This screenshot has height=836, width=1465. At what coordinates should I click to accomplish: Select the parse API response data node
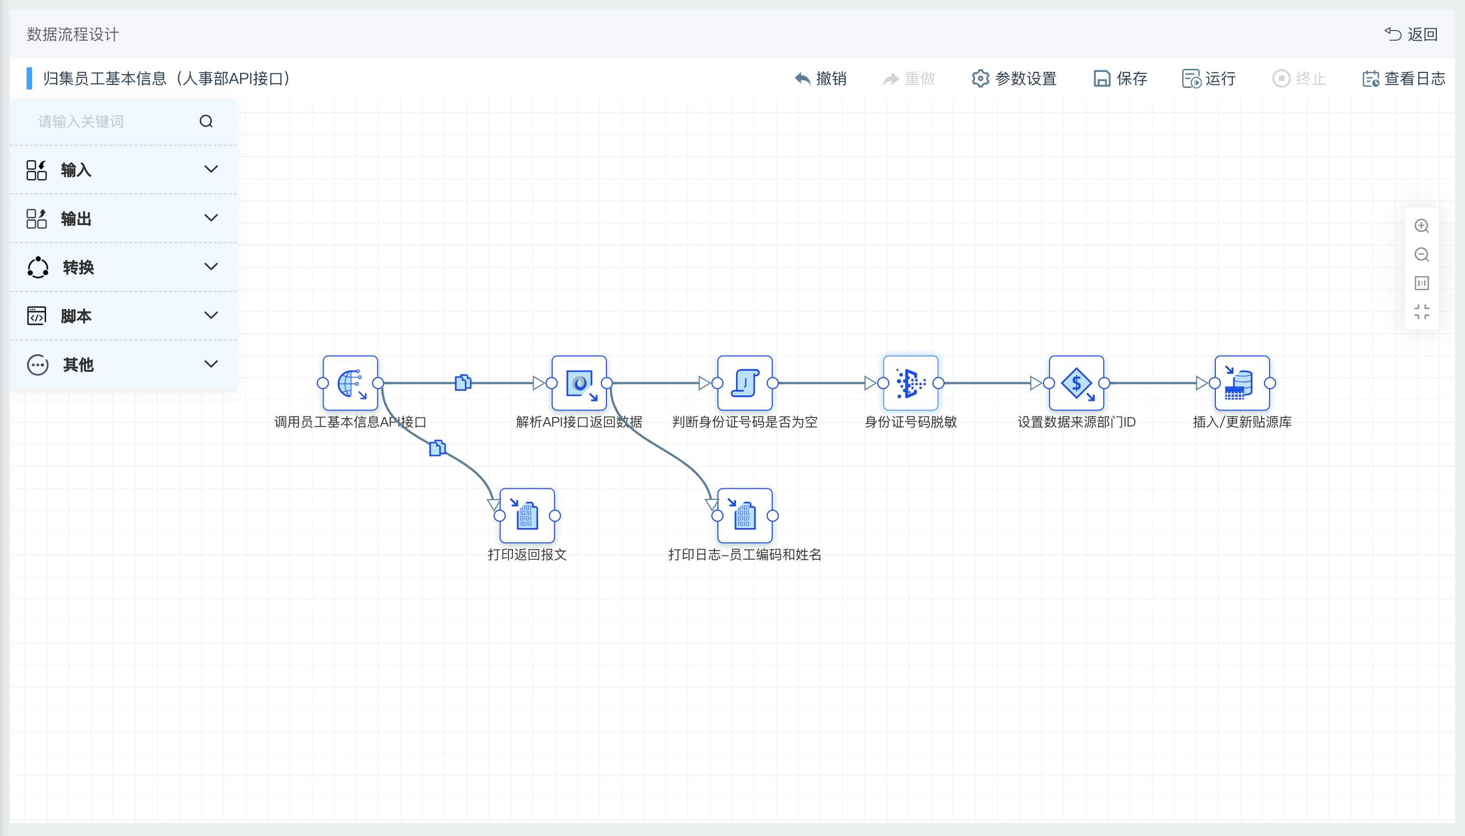point(579,383)
